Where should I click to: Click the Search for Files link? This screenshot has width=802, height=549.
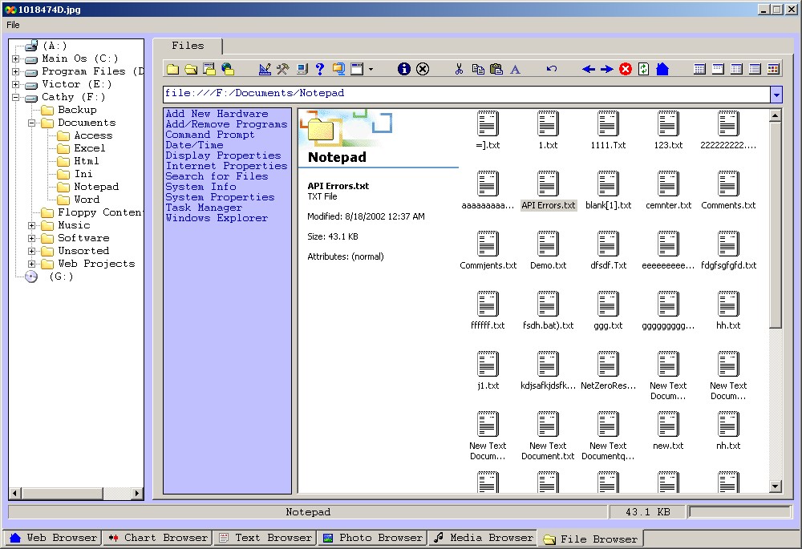click(x=217, y=176)
